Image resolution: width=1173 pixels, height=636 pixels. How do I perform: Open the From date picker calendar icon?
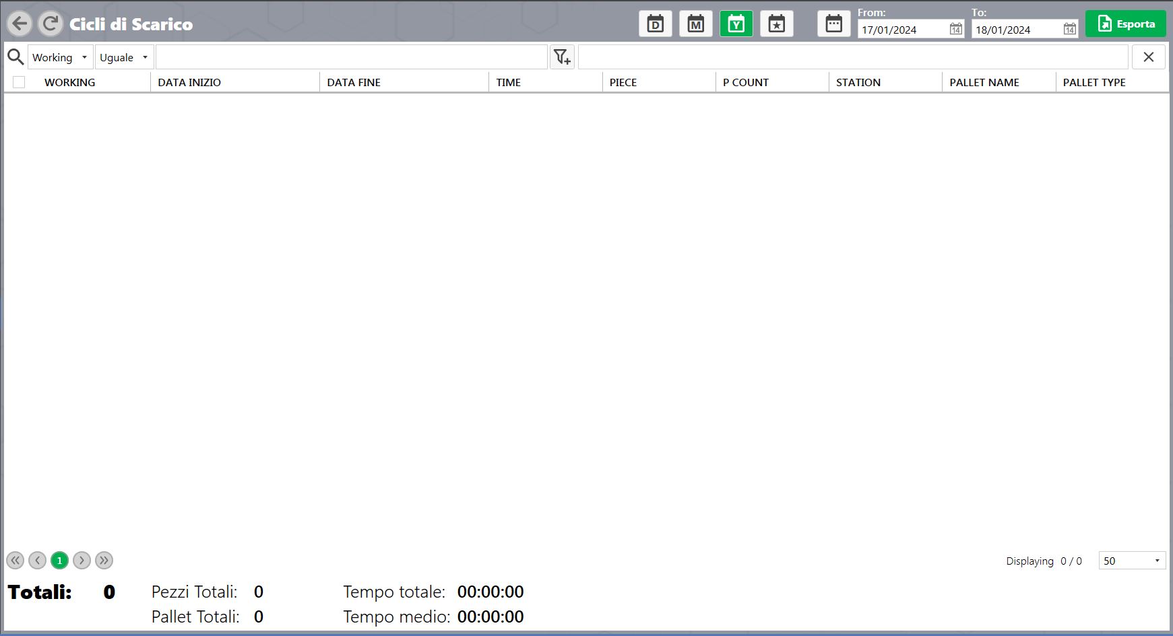956,29
